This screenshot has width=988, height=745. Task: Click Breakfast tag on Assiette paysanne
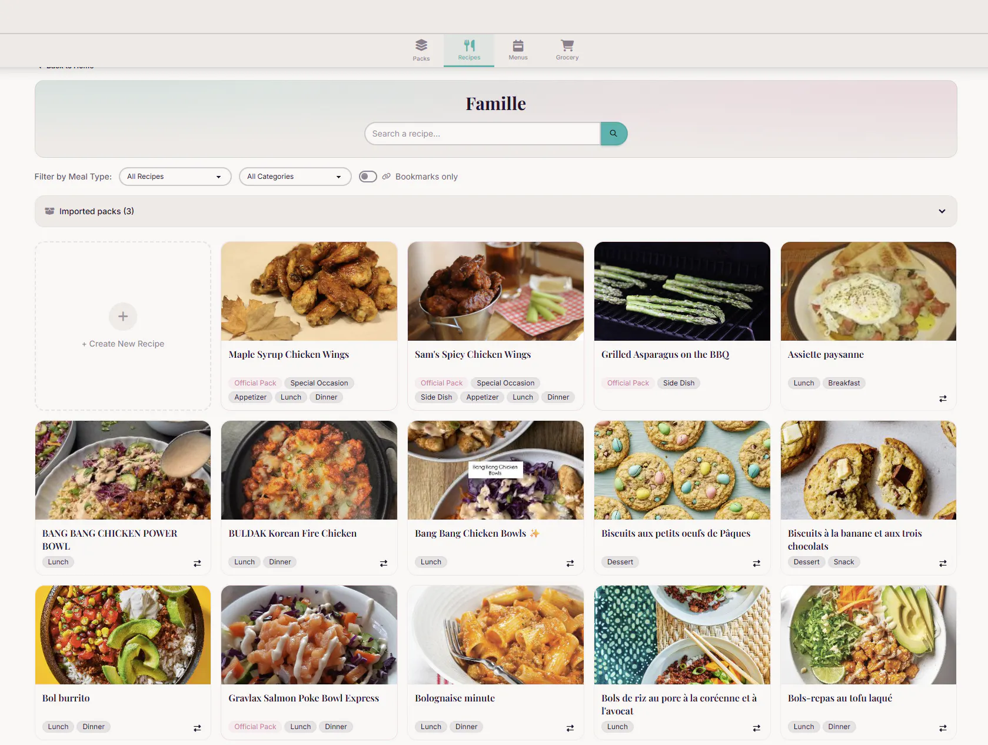tap(844, 383)
